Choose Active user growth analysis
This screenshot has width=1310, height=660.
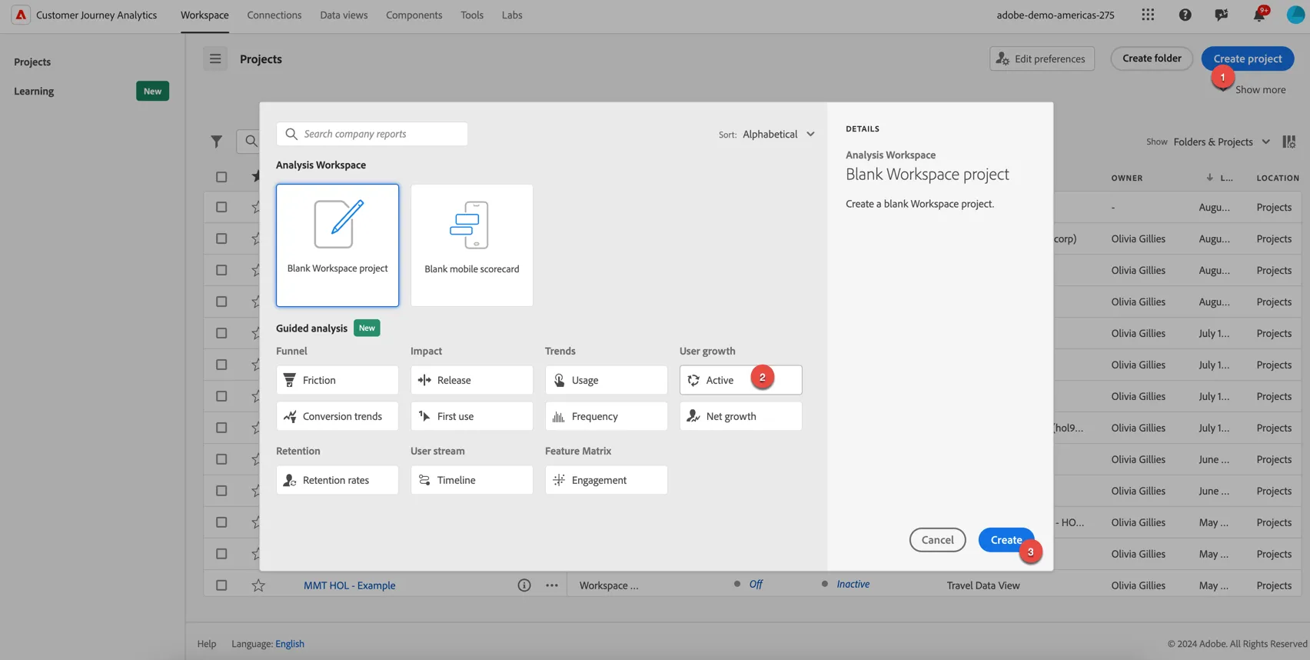click(x=741, y=380)
